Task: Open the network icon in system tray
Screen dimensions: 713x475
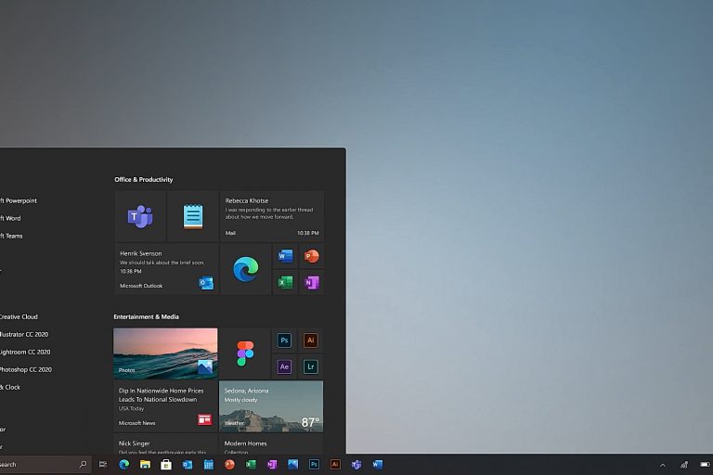Action: (684, 465)
